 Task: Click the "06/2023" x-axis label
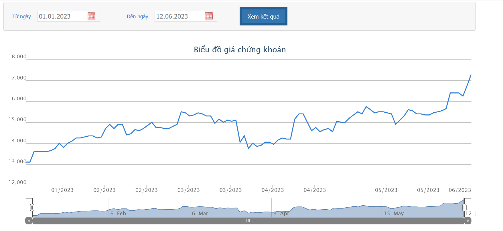tap(459, 190)
